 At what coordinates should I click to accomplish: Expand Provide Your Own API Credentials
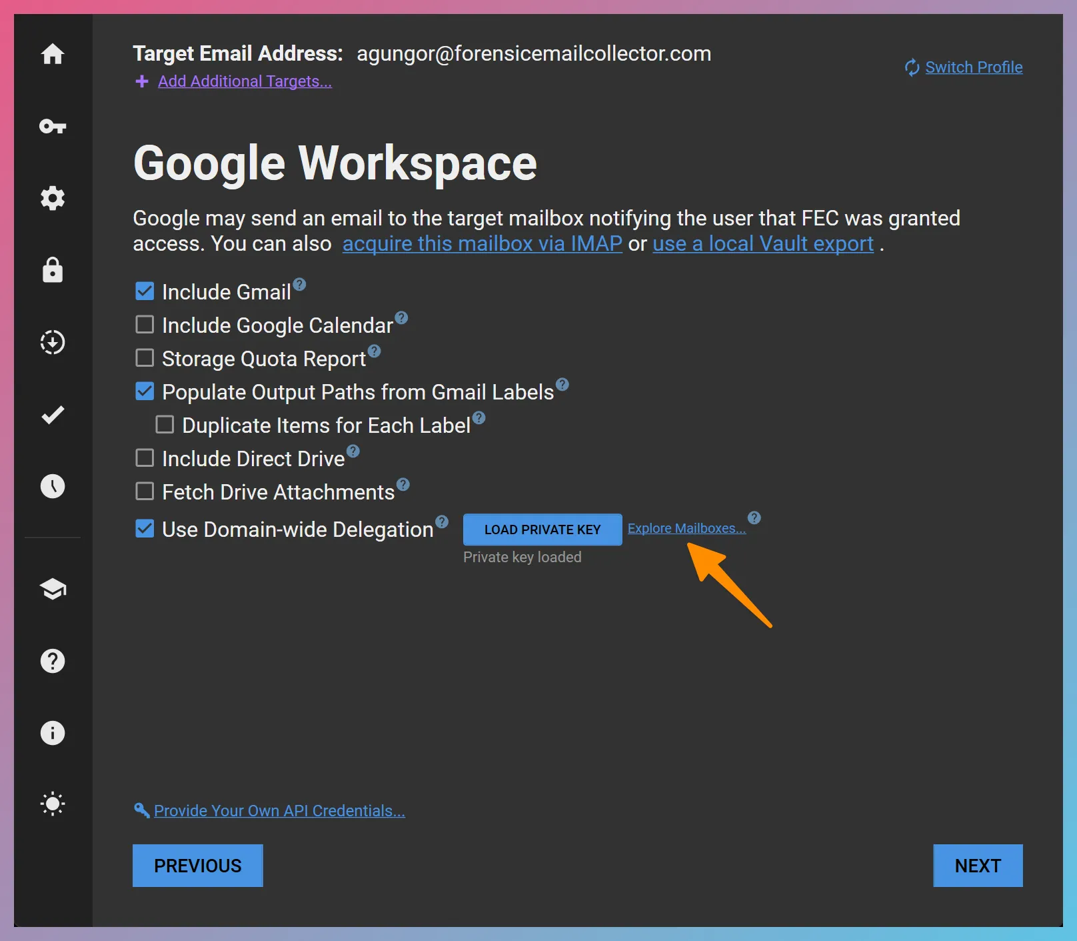pos(278,811)
